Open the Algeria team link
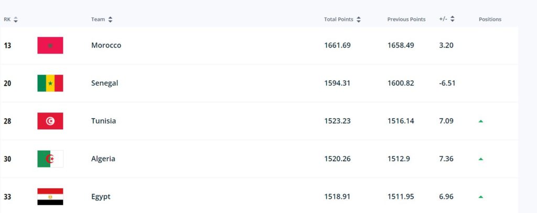The width and height of the screenshot is (537, 213). coord(103,159)
